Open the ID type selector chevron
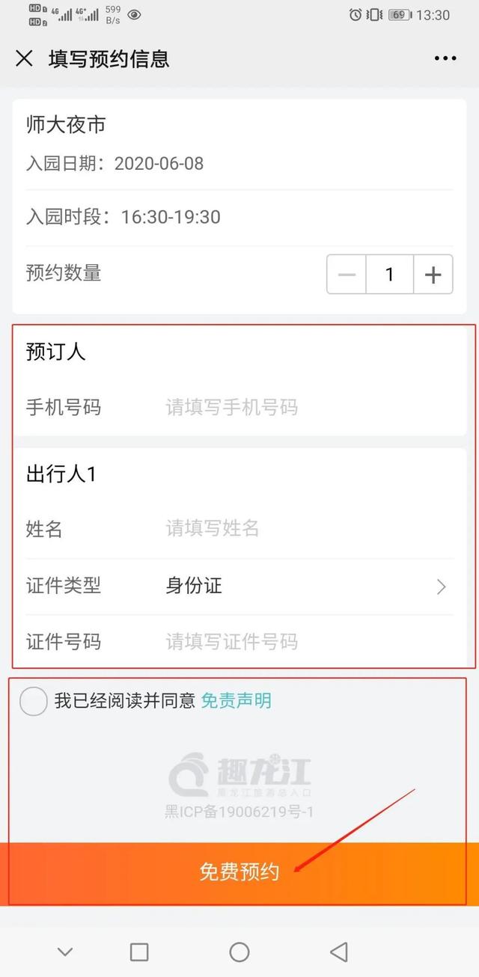479x977 pixels. coord(442,586)
